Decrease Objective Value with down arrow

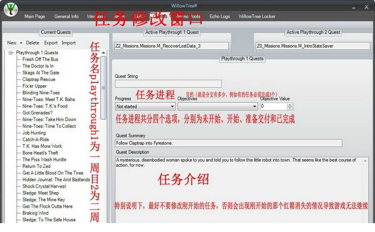[x=290, y=108]
